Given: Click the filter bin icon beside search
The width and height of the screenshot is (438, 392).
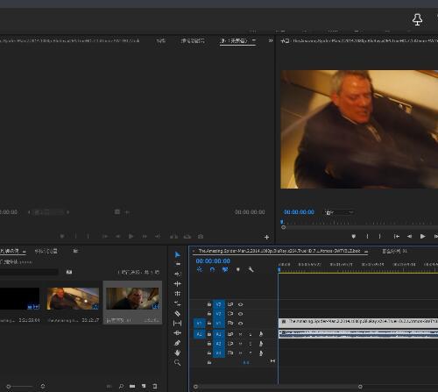Looking at the screenshot, I should coord(69,272).
